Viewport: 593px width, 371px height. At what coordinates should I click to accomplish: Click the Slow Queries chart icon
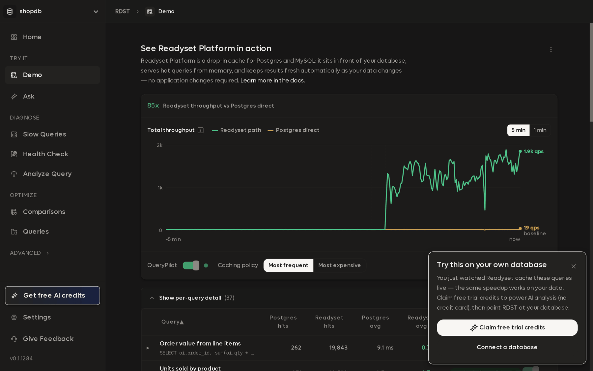(14, 134)
